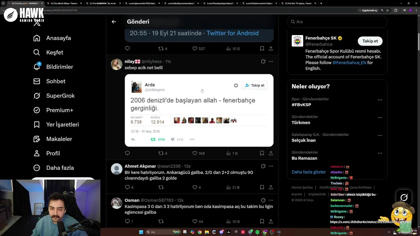420x236 pixels.
Task: Like Osman's reply with 44 likes
Action: [198, 221]
